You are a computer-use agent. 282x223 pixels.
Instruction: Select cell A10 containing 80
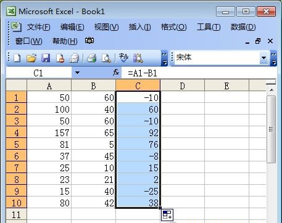point(49,203)
